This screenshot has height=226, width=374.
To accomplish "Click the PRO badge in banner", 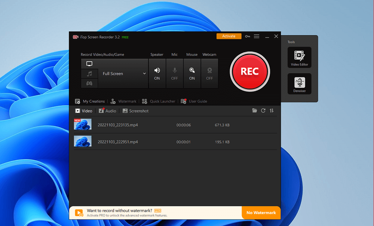I will (x=158, y=211).
